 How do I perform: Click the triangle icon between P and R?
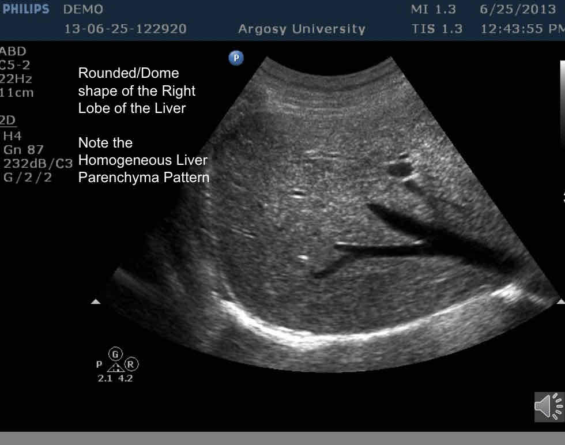tap(116, 366)
